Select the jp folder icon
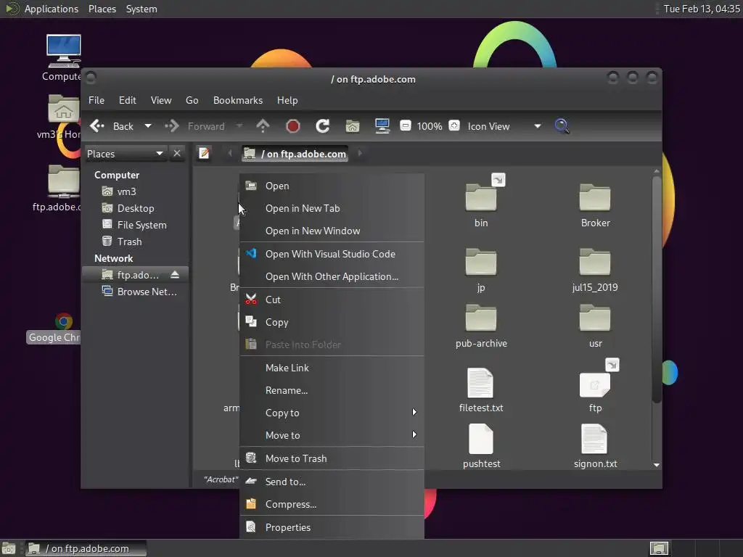Image resolution: width=743 pixels, height=557 pixels. (x=481, y=261)
